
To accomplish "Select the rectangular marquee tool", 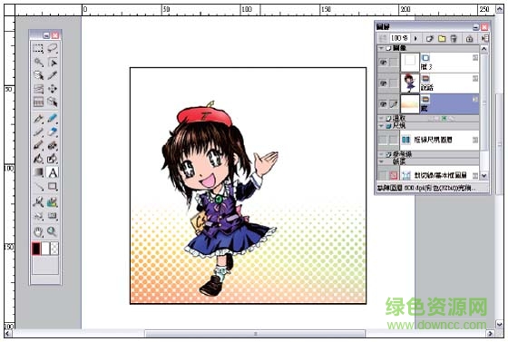I will pos(38,49).
